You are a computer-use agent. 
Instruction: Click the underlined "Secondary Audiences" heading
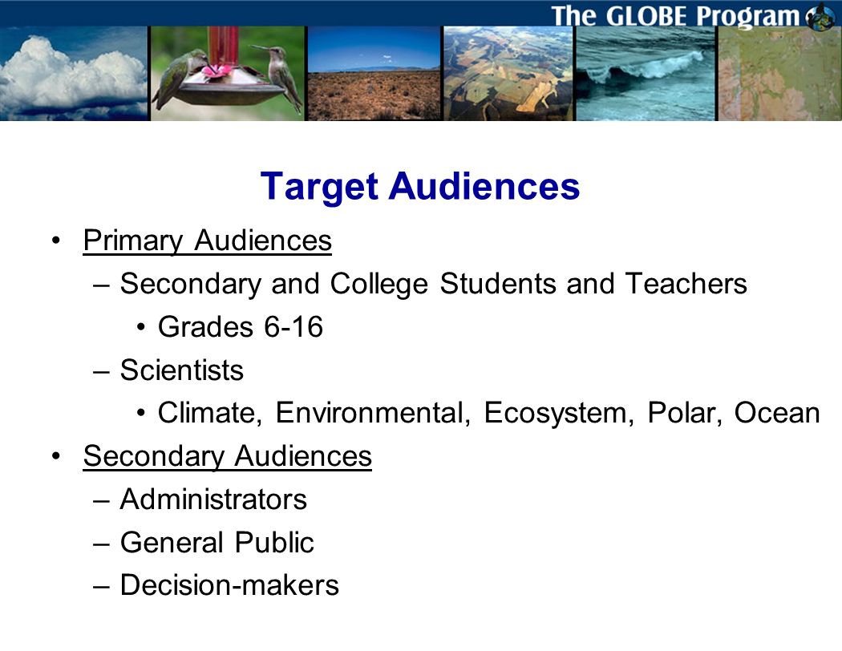tap(227, 456)
